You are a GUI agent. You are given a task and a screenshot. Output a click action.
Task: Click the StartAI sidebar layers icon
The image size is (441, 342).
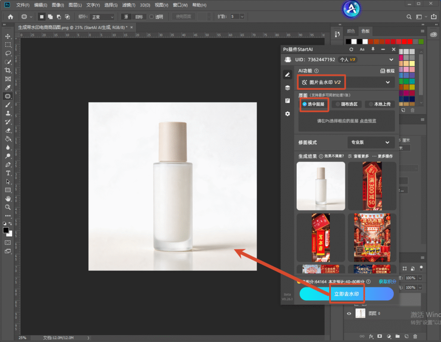coord(287,88)
